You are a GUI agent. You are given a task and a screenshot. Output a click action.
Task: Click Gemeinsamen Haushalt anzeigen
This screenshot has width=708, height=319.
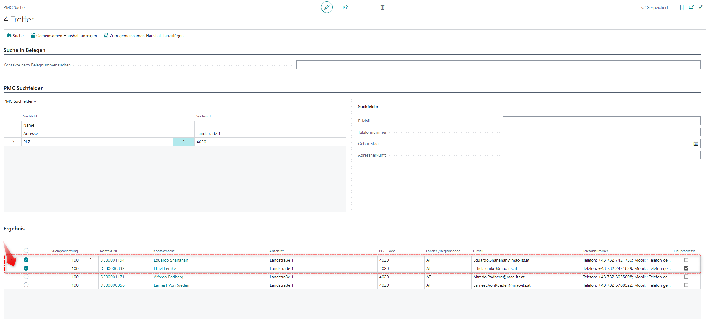64,36
